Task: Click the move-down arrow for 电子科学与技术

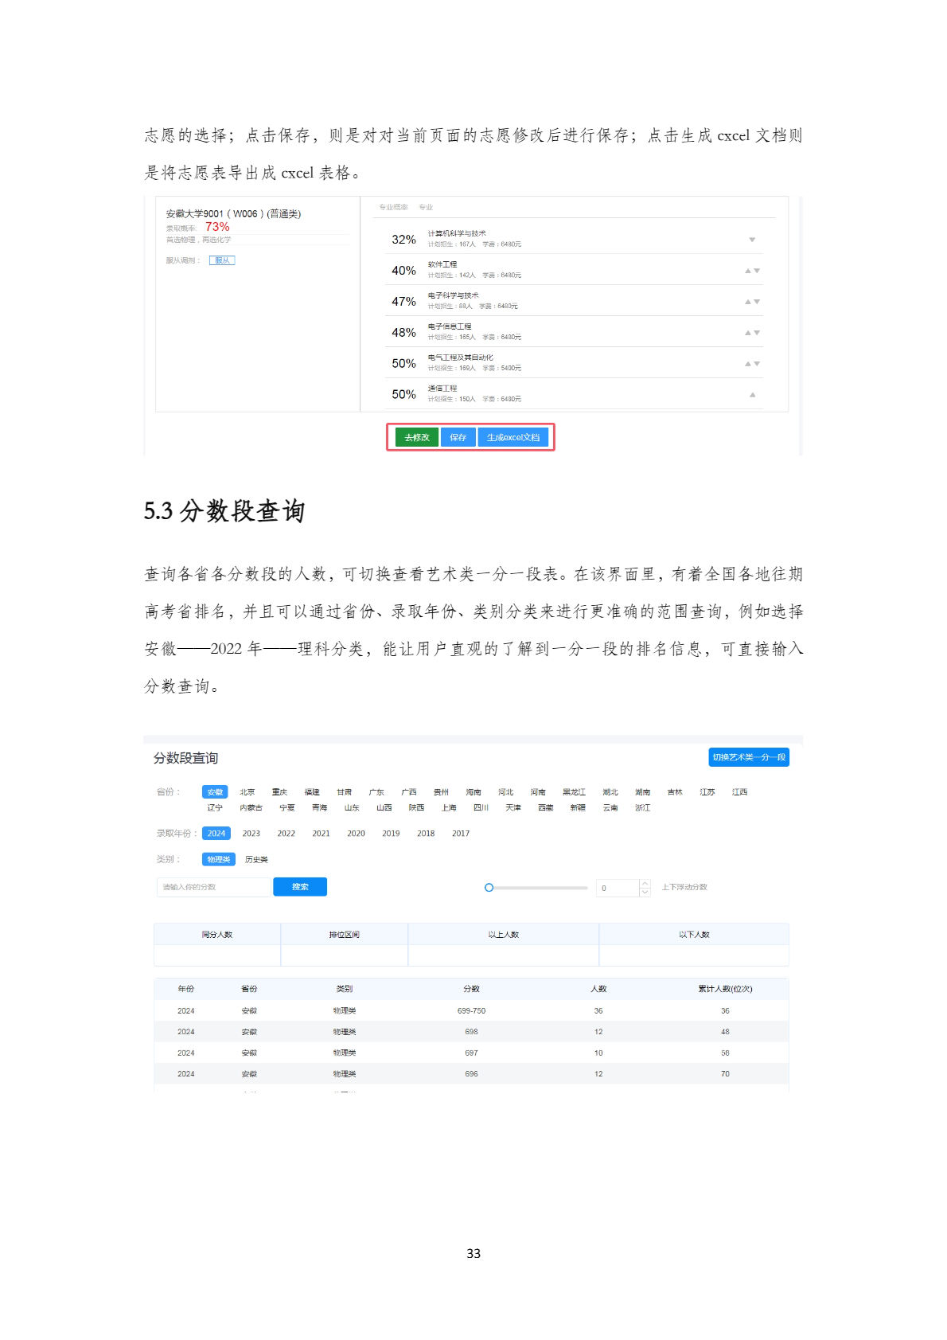Action: coord(757,302)
